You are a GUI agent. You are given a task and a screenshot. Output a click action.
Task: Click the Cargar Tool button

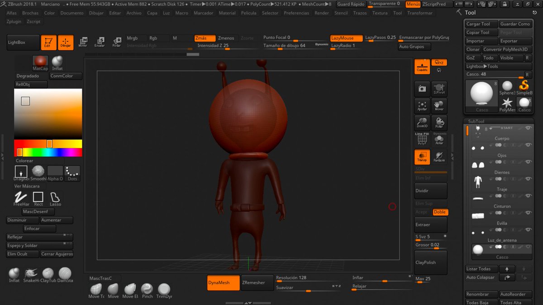(481, 24)
